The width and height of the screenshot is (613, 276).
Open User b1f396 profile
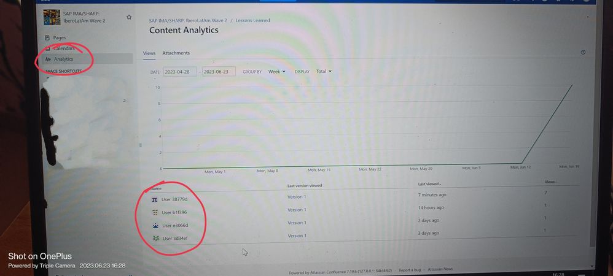click(174, 213)
